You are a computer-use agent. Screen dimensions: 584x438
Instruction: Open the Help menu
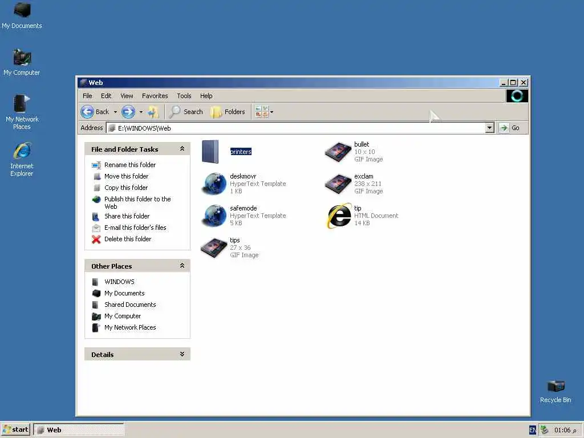click(206, 96)
